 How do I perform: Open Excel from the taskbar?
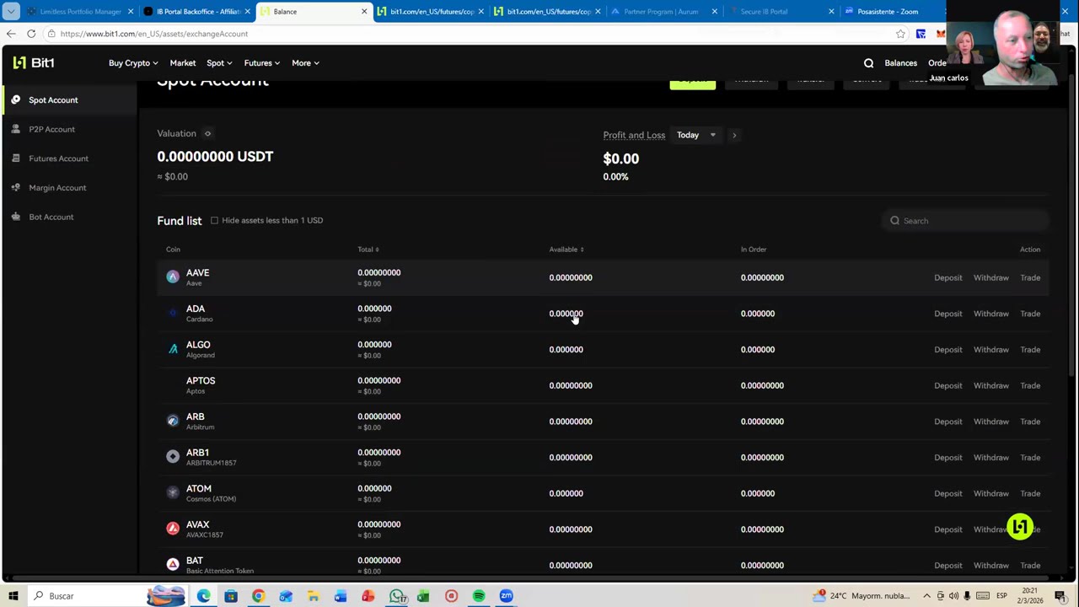click(x=423, y=596)
